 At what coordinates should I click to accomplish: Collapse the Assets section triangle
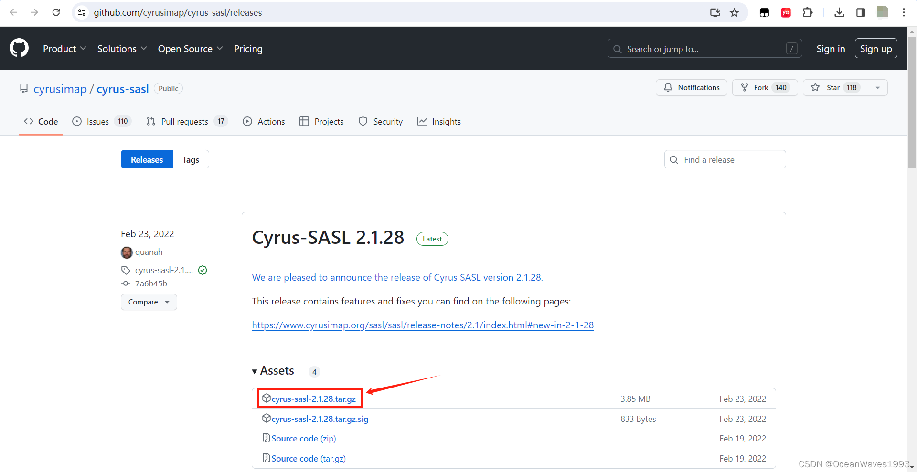coord(255,371)
